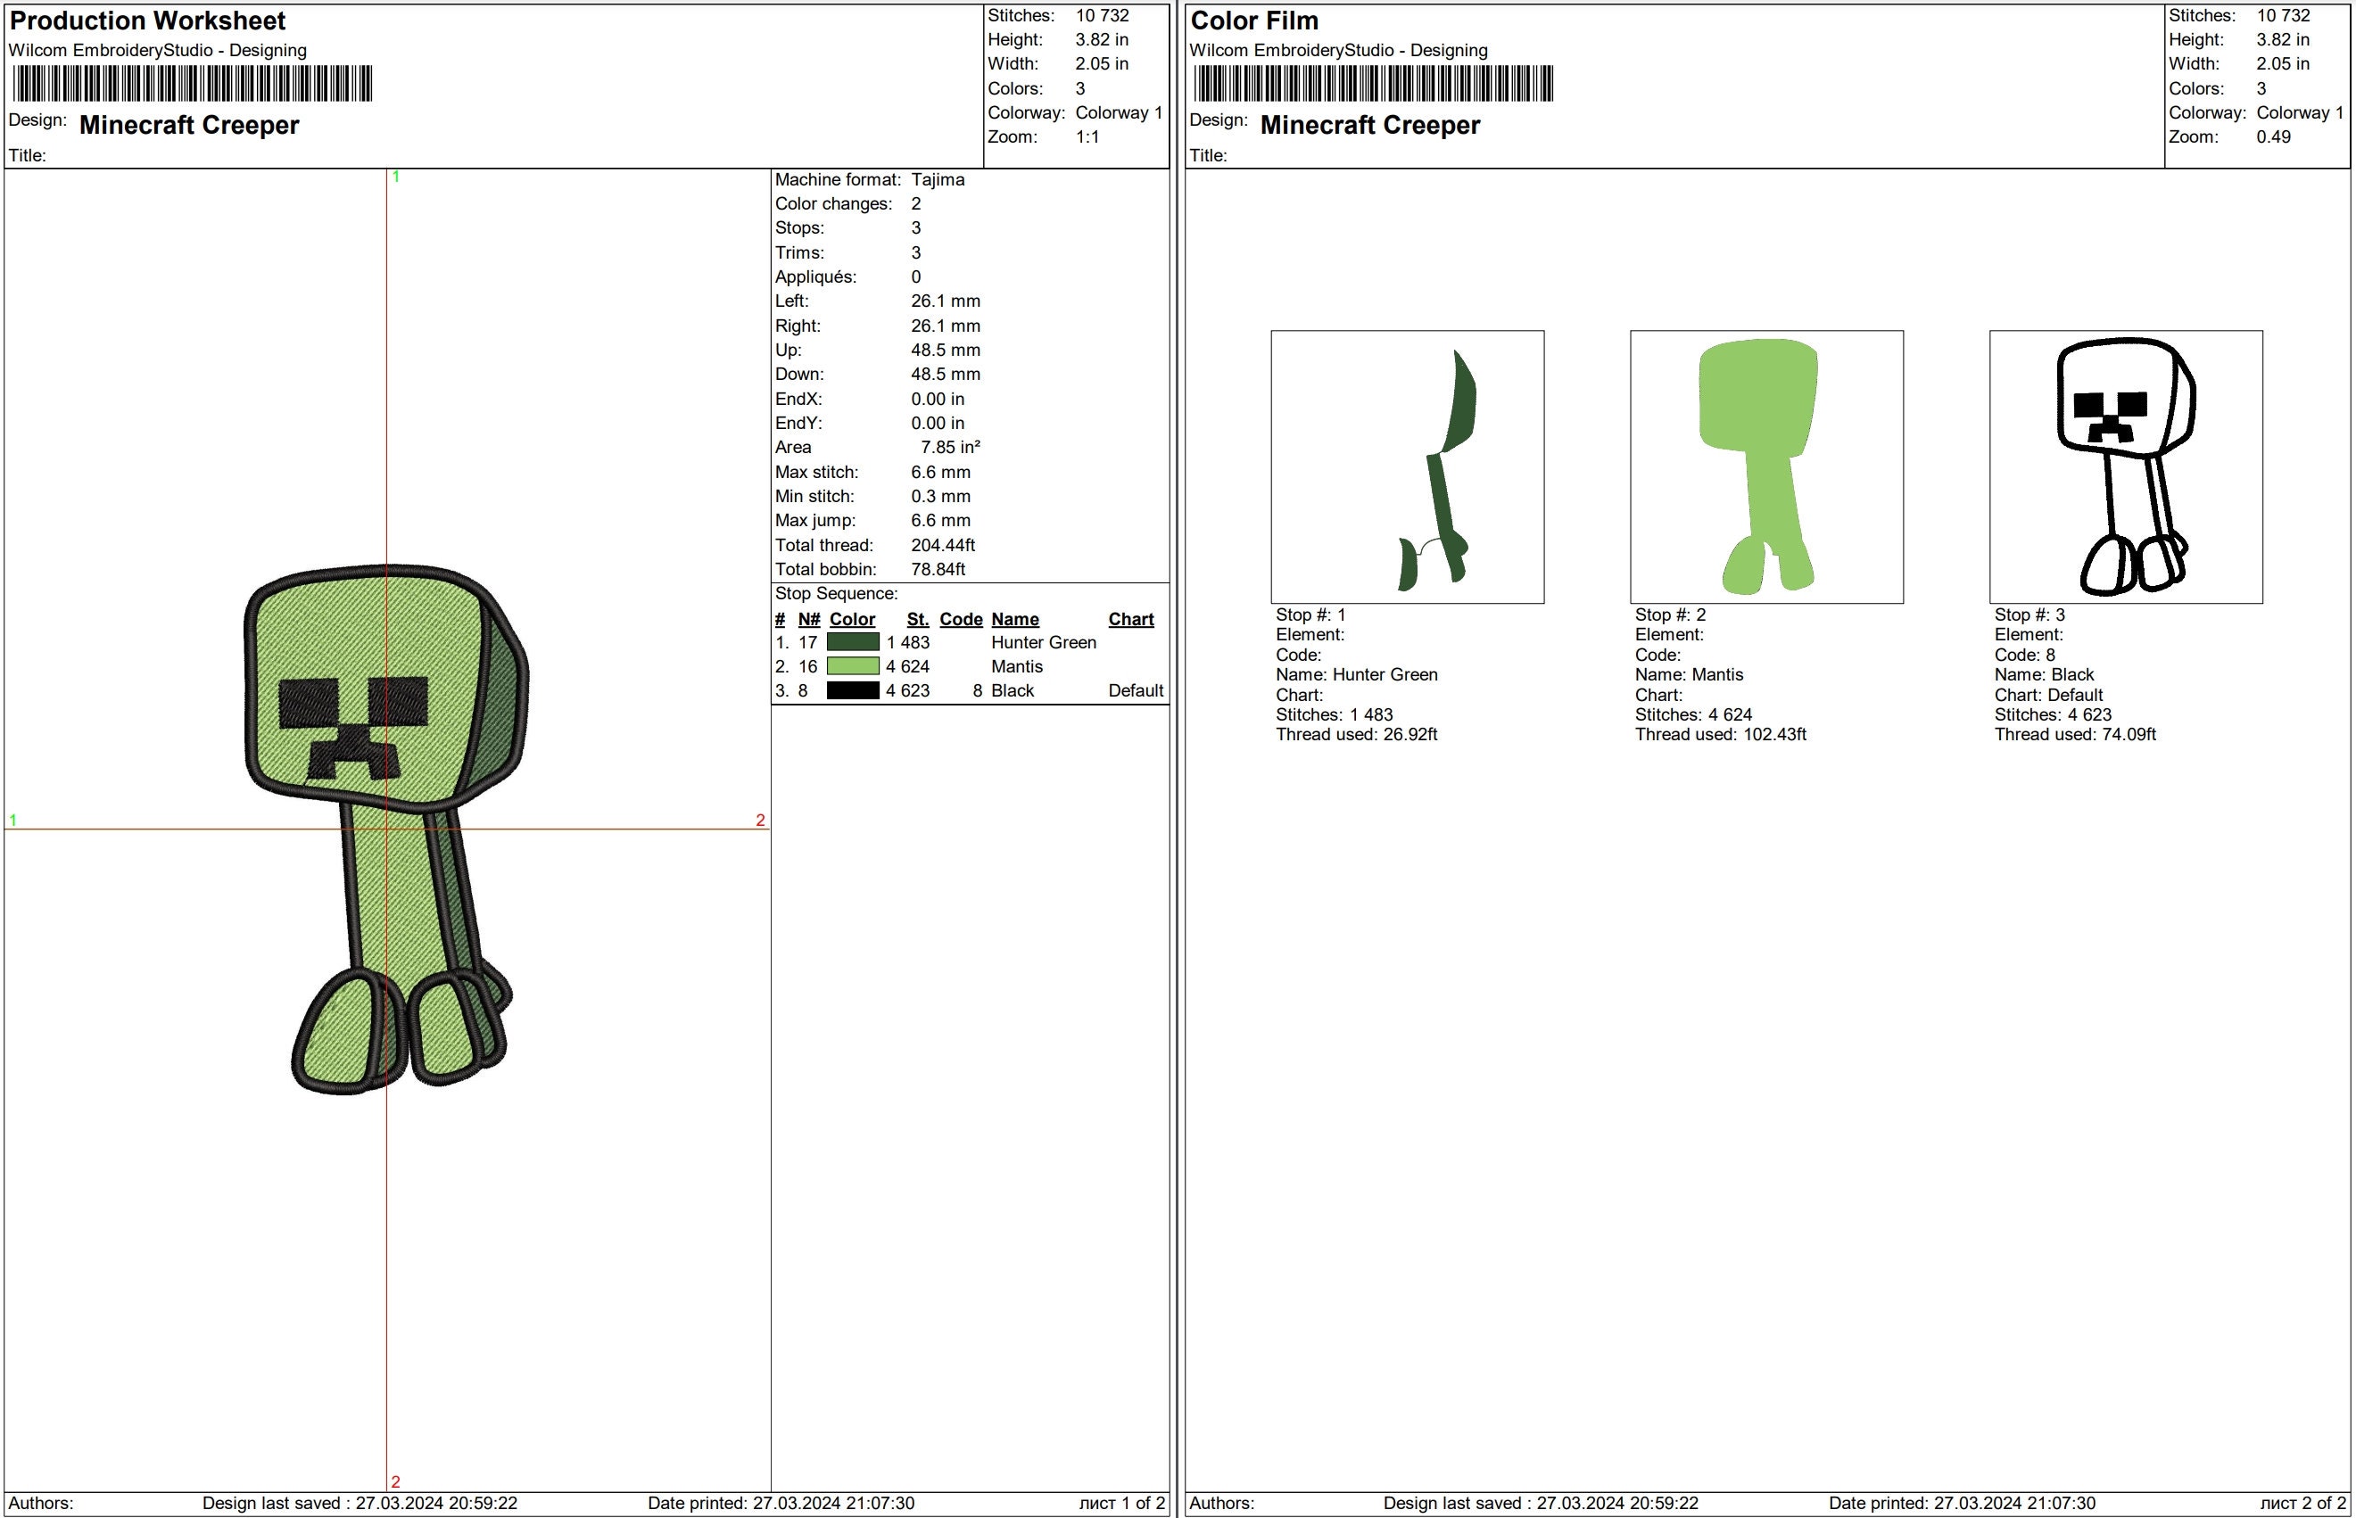
Task: Select the Mantis color swatch
Action: (x=854, y=666)
